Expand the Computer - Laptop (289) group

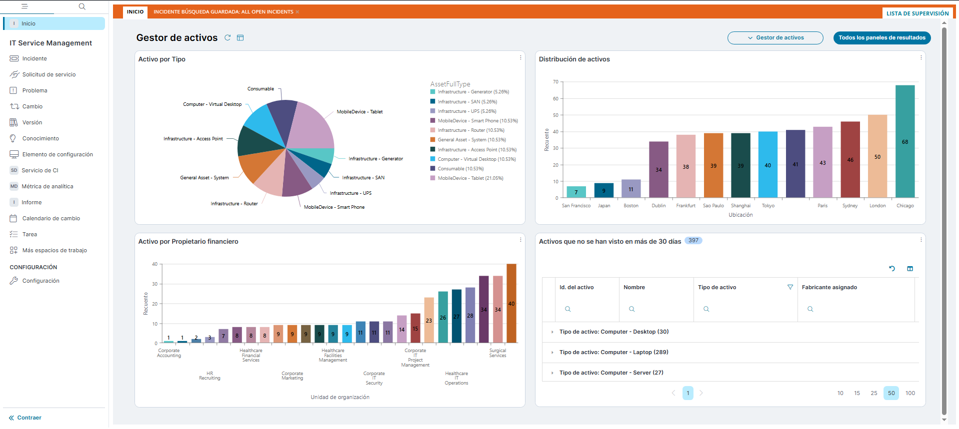tap(552, 353)
